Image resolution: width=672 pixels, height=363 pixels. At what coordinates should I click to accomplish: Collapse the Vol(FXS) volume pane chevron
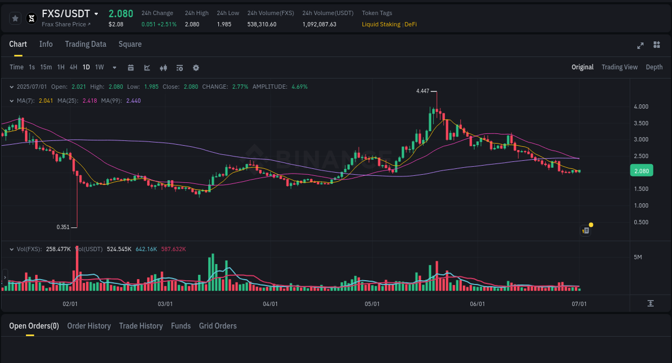click(x=11, y=249)
